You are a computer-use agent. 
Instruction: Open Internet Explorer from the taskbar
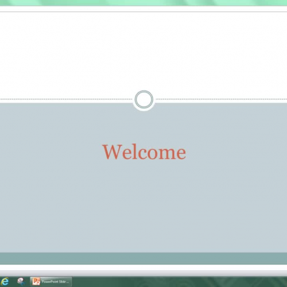[5, 282]
